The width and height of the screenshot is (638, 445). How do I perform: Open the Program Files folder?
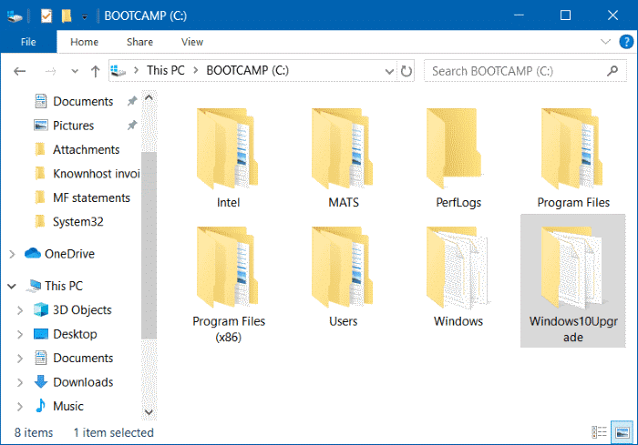(573, 158)
